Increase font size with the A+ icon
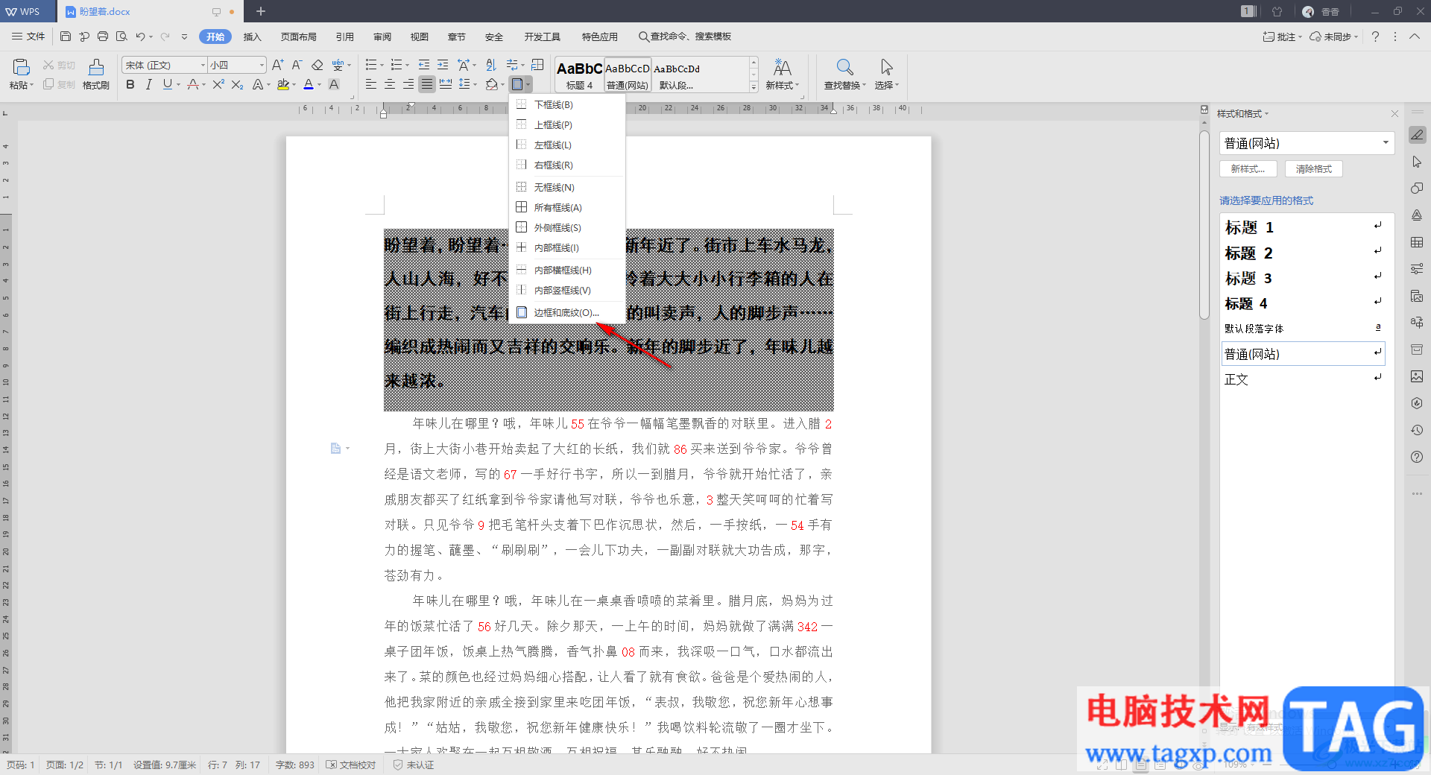 (277, 65)
